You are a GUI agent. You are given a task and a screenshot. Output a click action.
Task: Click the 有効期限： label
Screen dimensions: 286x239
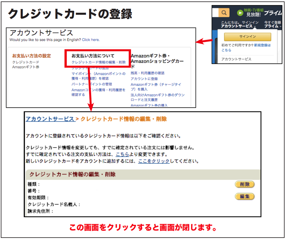(x=38, y=197)
